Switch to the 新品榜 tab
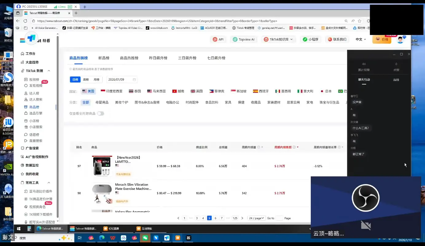The height and width of the screenshot is (246, 425). pyautogui.click(x=103, y=58)
